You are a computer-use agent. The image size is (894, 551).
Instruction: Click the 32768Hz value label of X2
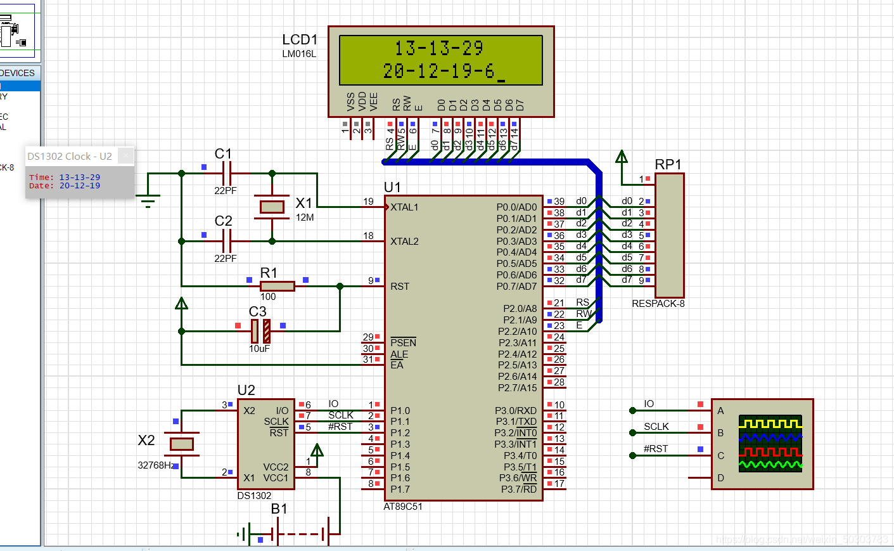156,465
